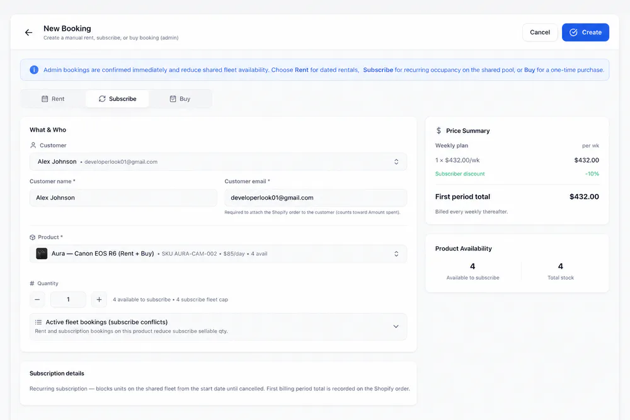Viewport: 630px width, 420px height.
Task: Click the dollar icon in Price Summary
Action: click(x=438, y=130)
